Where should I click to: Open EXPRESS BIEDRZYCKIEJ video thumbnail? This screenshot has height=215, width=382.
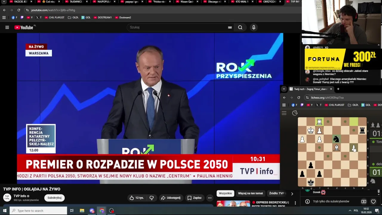(233, 204)
